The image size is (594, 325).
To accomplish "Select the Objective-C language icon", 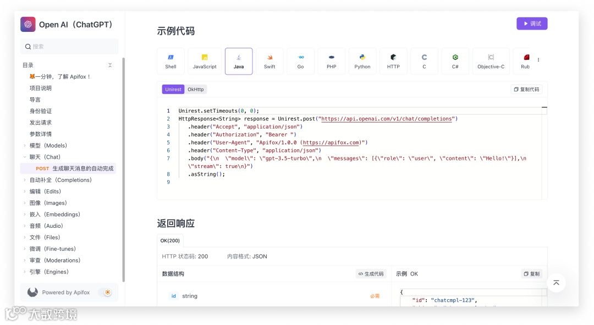I will click(491, 57).
